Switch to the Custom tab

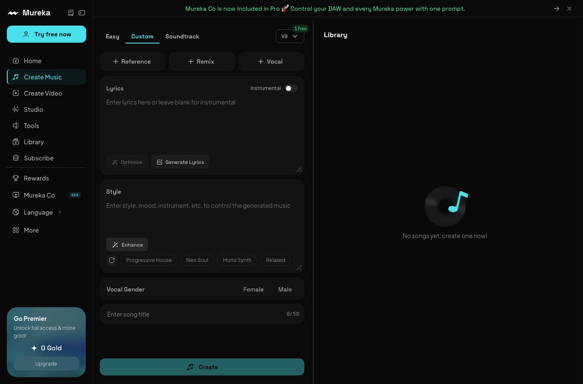point(142,36)
